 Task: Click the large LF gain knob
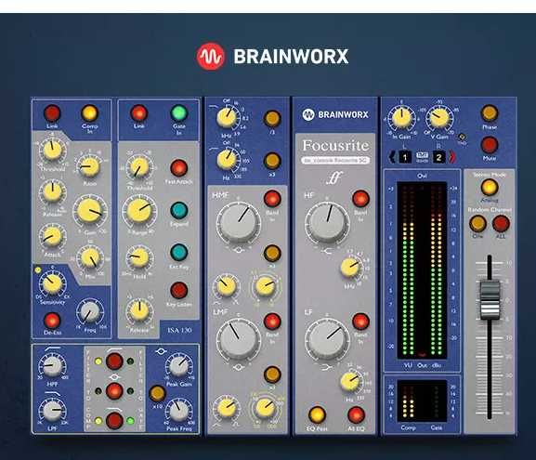coord(327,339)
